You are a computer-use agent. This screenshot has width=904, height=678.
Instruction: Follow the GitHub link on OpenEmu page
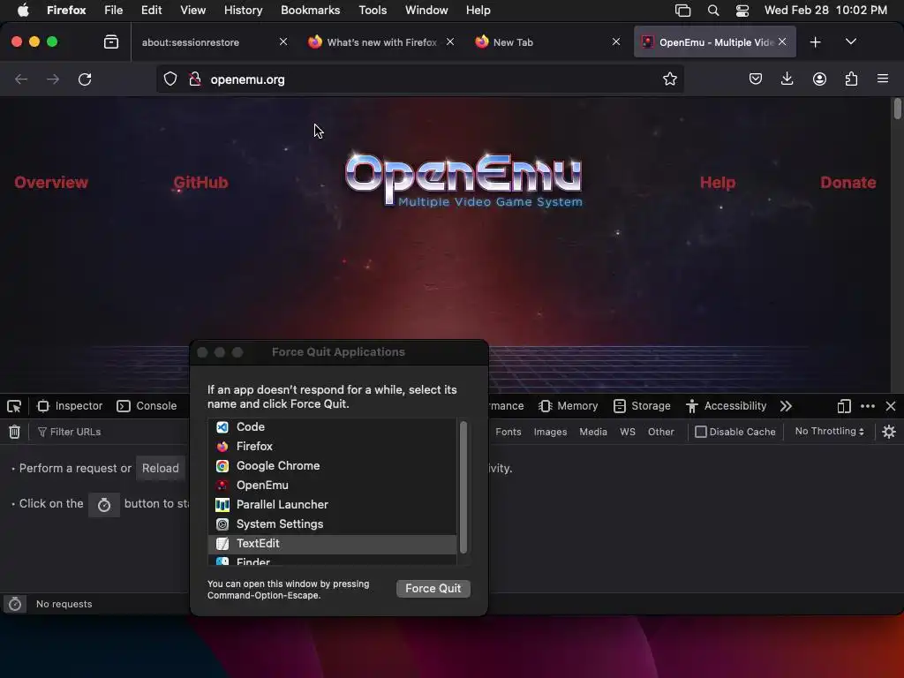click(x=200, y=182)
